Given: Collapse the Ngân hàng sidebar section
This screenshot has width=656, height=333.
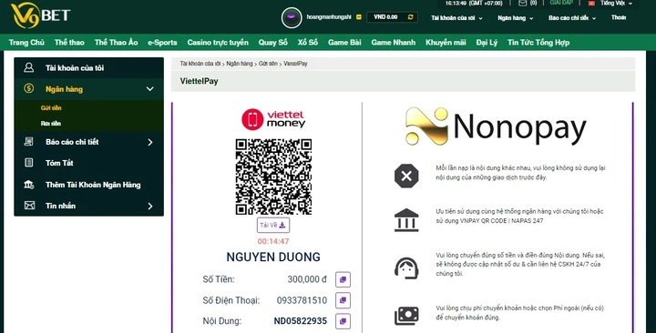Looking at the screenshot, I should (149, 88).
